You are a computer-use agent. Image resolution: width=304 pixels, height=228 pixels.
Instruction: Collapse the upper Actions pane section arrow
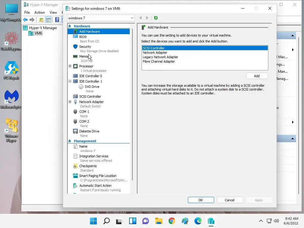pos(292,36)
